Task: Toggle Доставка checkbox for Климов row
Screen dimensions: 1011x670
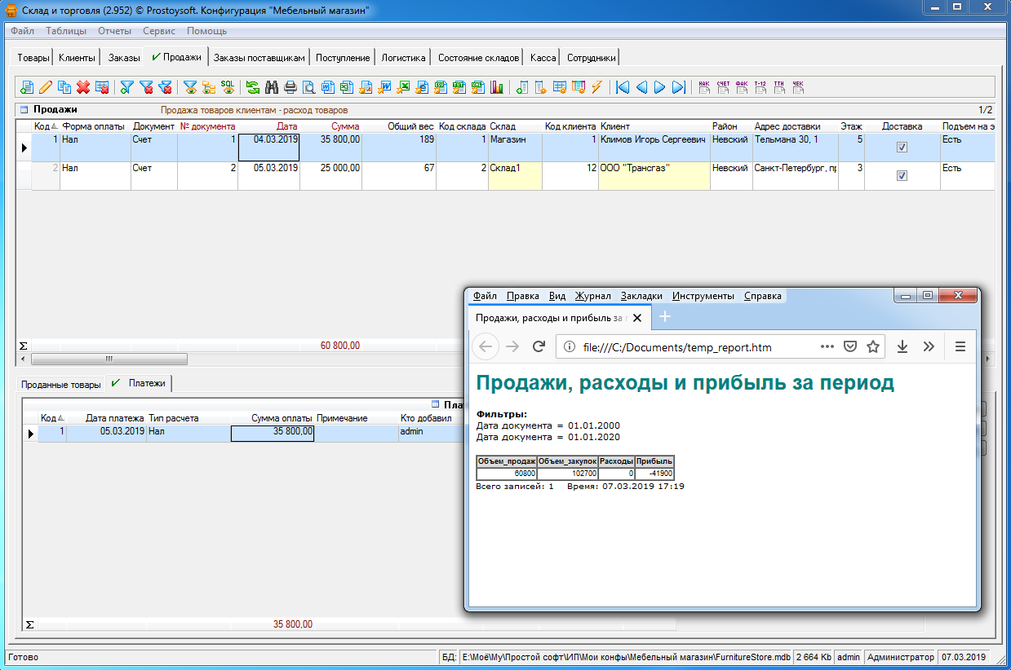Action: (902, 148)
